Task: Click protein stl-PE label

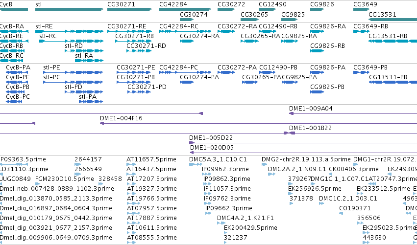Action: [51, 67]
